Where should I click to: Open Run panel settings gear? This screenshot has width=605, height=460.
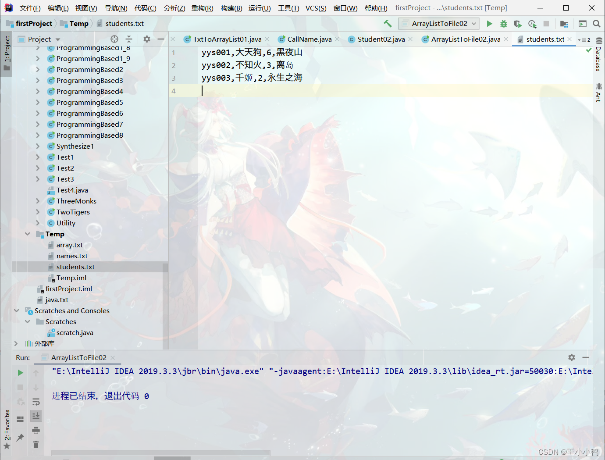[572, 357]
